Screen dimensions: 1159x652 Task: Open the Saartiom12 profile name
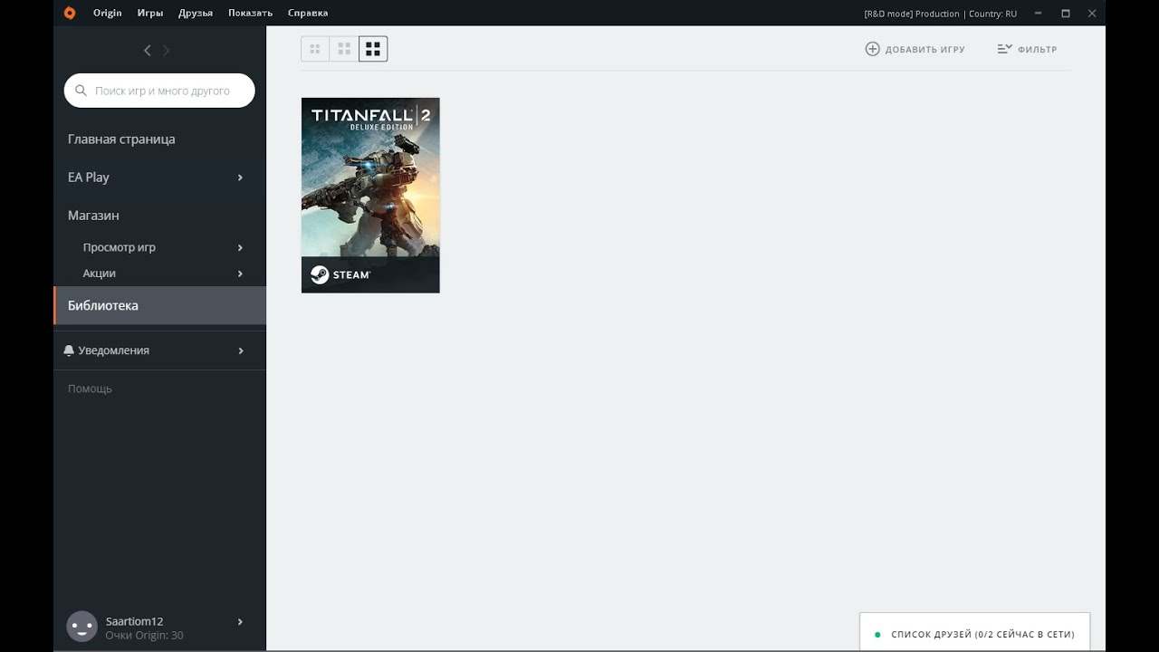coord(134,621)
